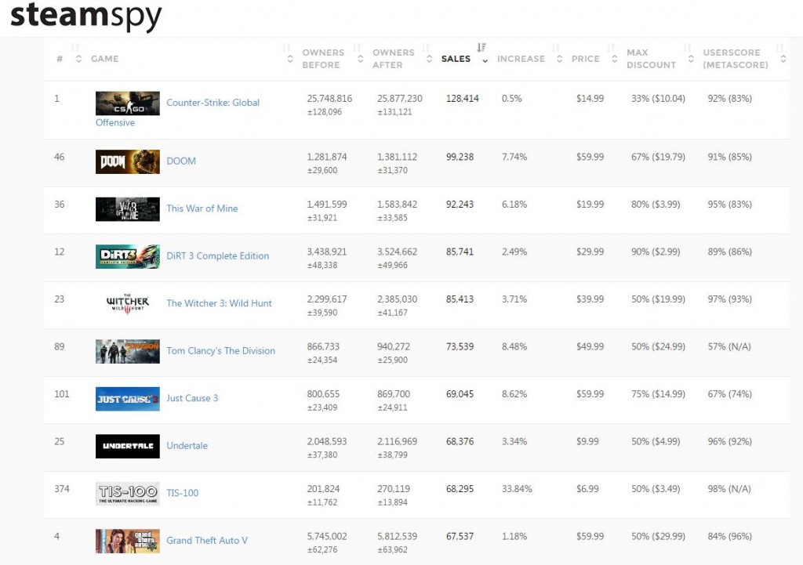This screenshot has width=803, height=565.
Task: Select Just Cause 3 discount 75% ($14.99)
Action: pos(658,394)
